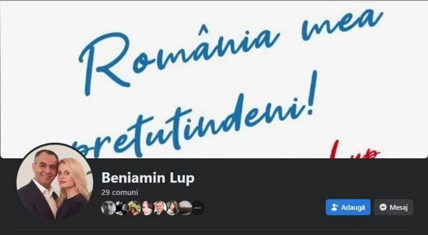Open the green-hat mutual friend avatar

[x=134, y=208]
